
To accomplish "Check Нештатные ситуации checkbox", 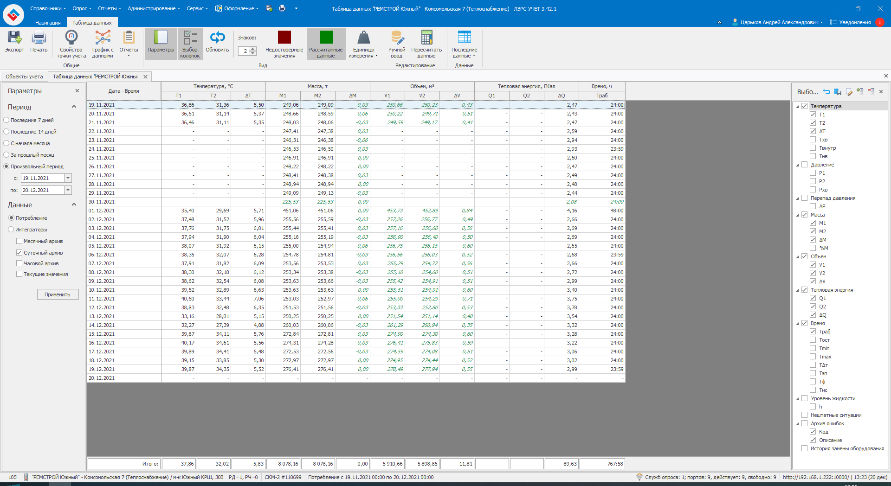I will [x=804, y=415].
